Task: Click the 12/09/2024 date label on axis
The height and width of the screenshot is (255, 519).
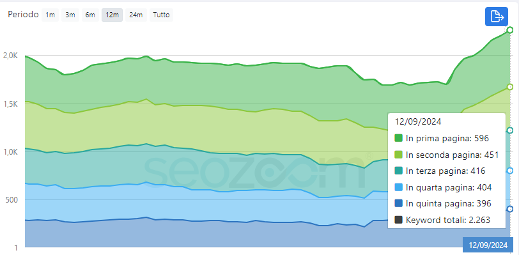Action: (488, 245)
